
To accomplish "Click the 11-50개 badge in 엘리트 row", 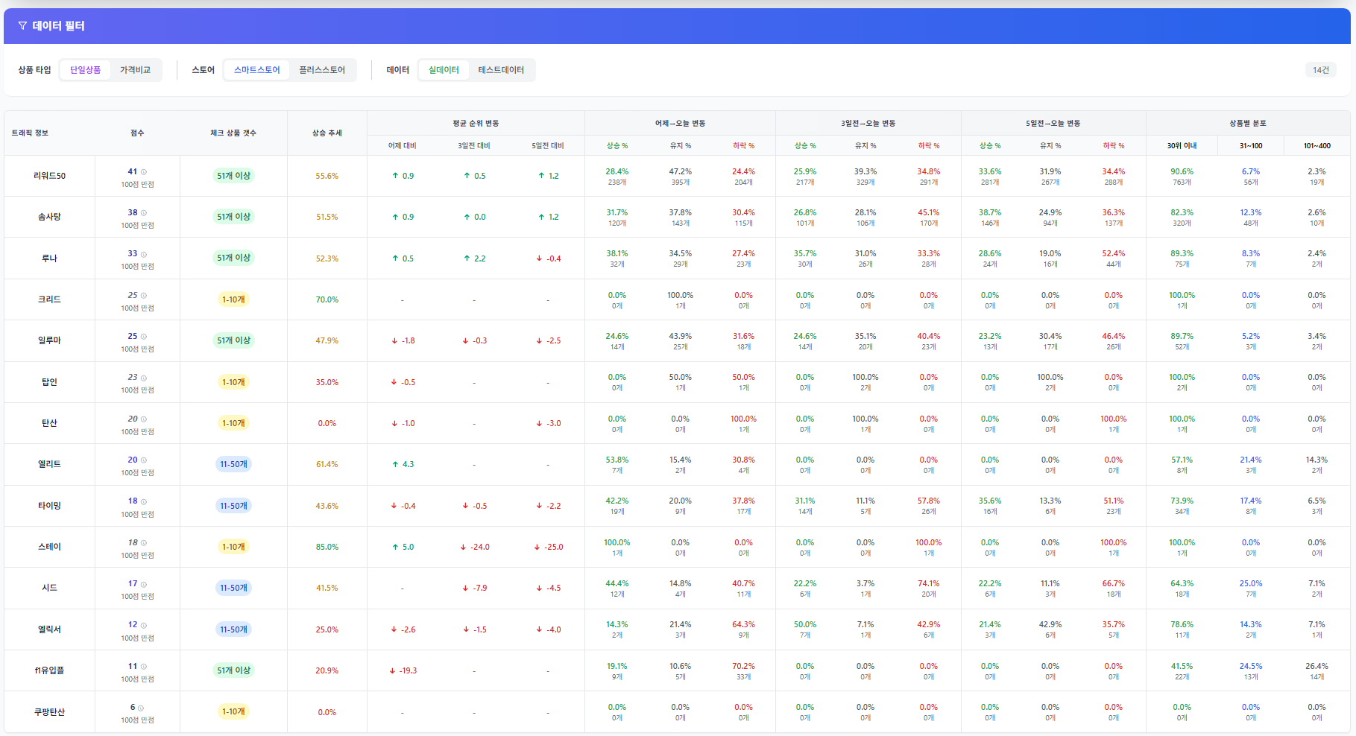I will click(233, 464).
